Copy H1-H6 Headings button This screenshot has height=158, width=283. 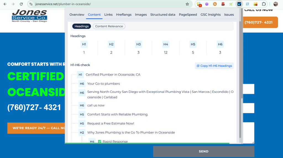[214, 66]
